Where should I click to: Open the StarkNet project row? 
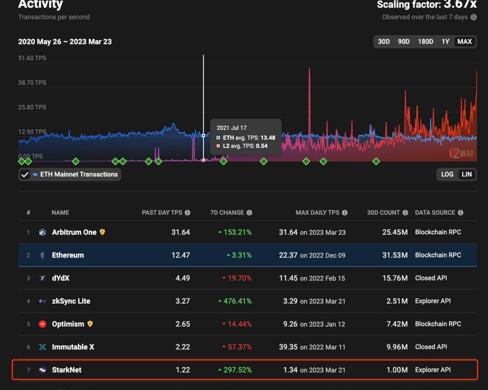pyautogui.click(x=67, y=370)
